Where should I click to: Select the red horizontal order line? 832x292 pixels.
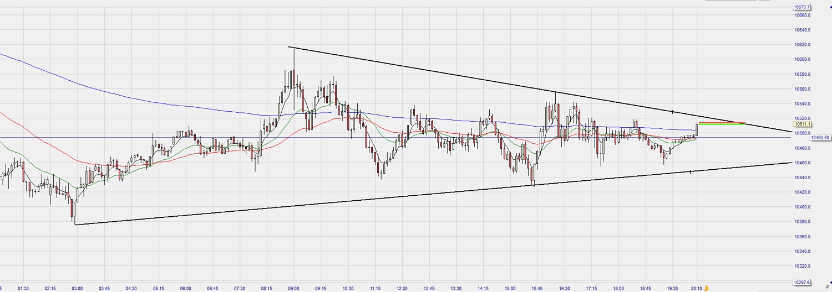(721, 122)
